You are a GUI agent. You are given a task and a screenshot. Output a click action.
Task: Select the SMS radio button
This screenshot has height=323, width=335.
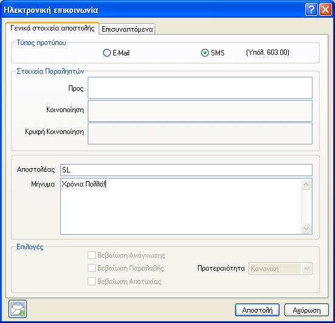205,53
